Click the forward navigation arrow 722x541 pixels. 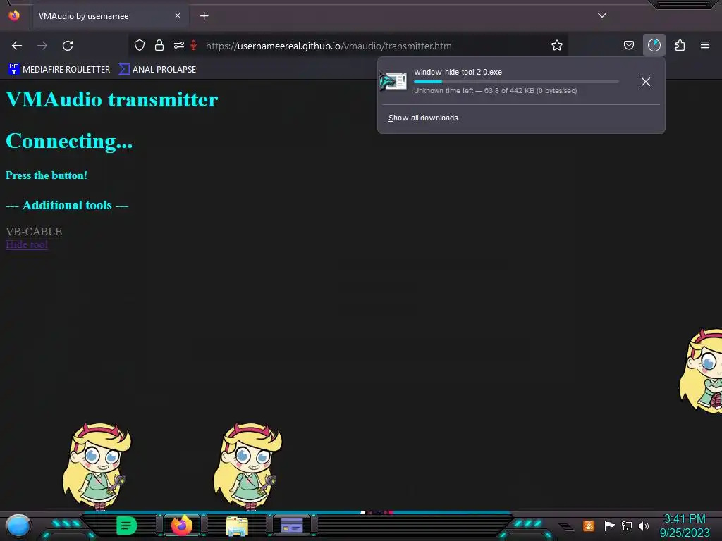(42, 46)
